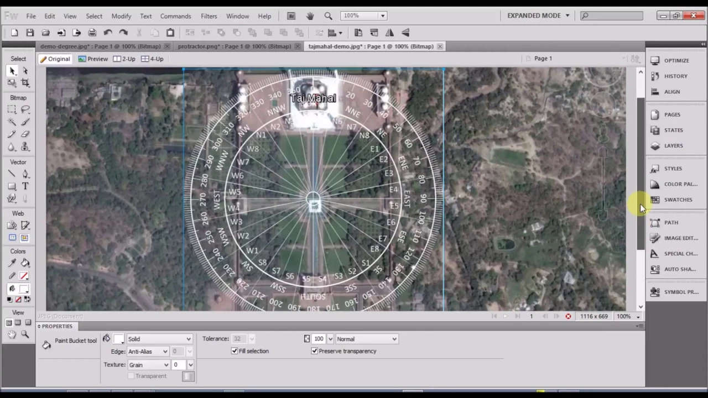The height and width of the screenshot is (398, 708).
Task: Choose the Crop tool
Action: pyautogui.click(x=25, y=83)
